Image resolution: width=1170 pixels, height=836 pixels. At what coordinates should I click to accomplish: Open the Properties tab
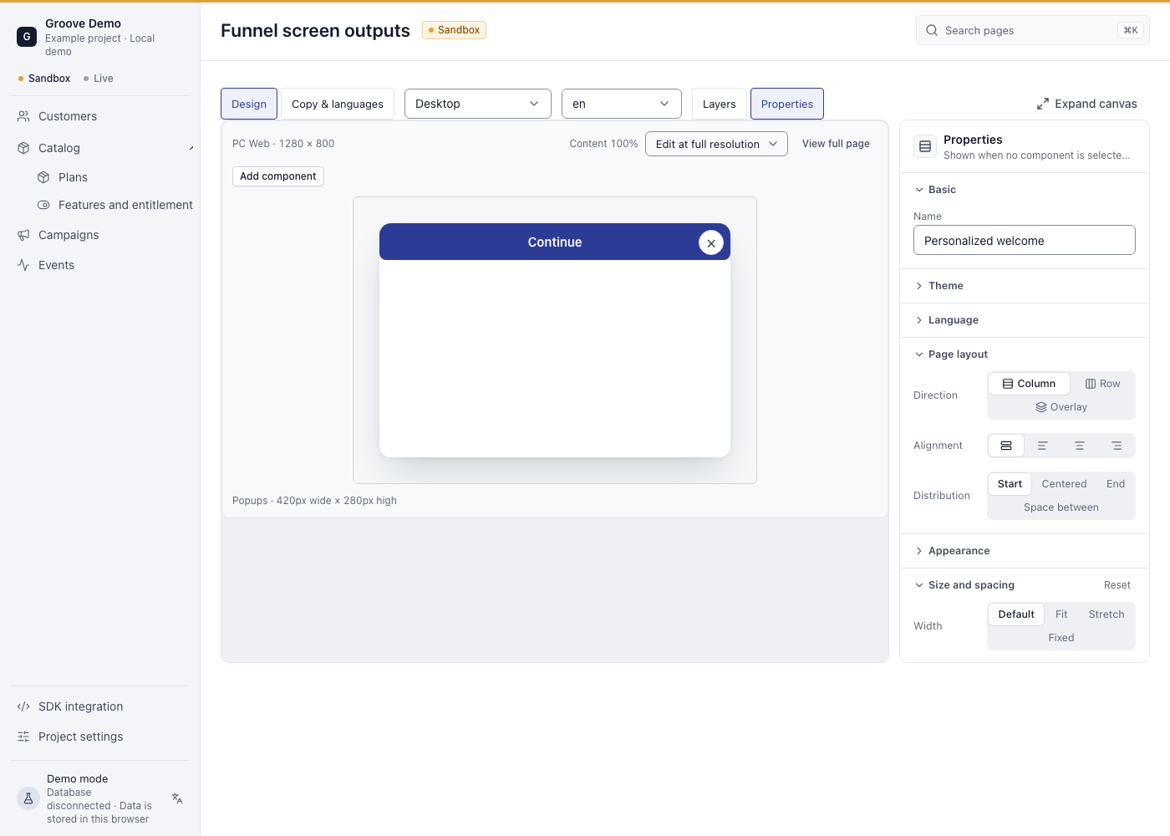[x=787, y=104]
